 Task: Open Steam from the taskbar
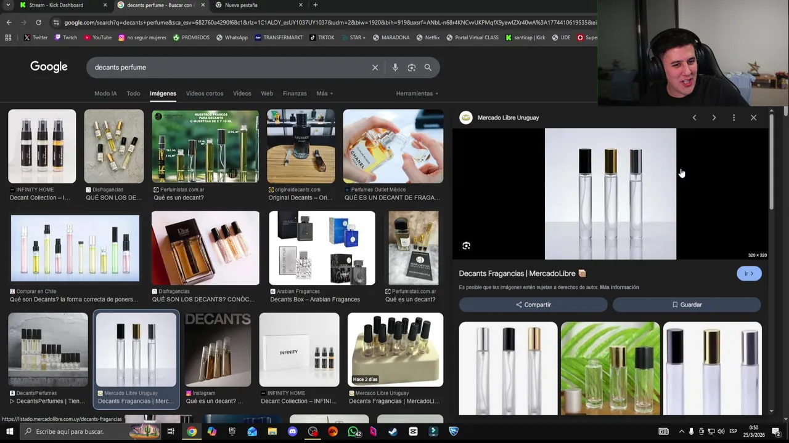click(393, 431)
